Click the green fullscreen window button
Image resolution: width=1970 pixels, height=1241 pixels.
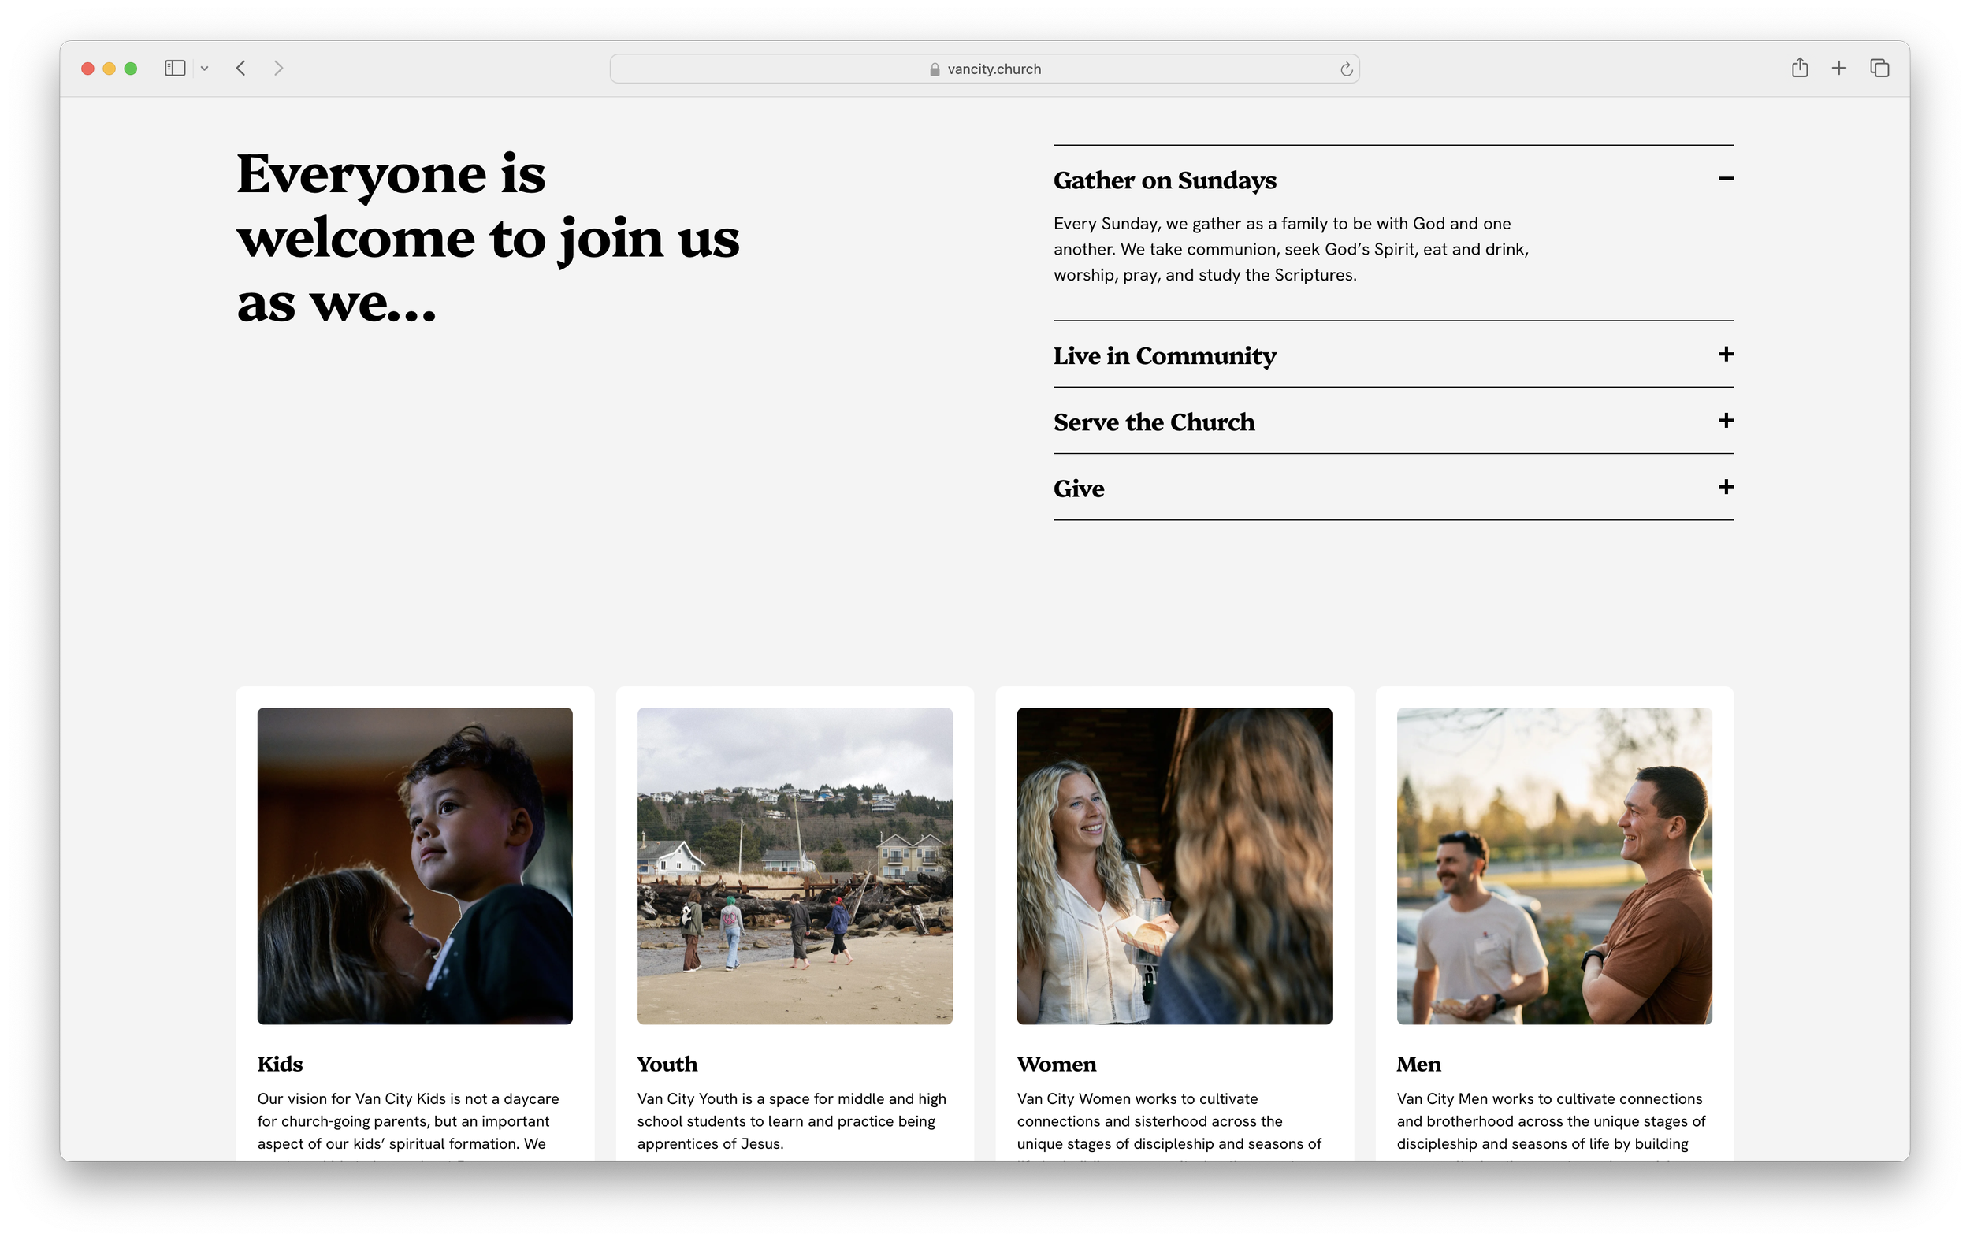tap(131, 69)
